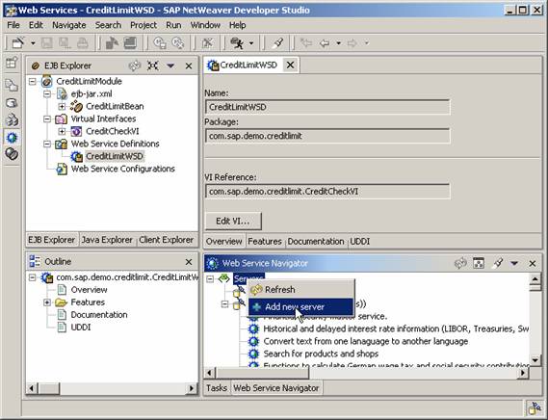Switch to the Features editor tab

(265, 241)
